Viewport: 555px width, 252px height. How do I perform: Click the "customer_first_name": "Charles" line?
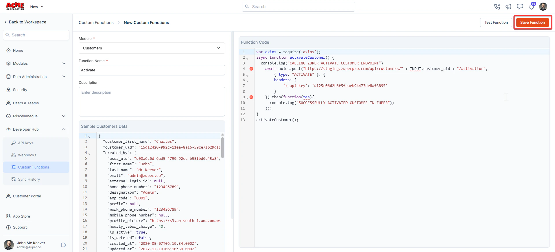pyautogui.click(x=139, y=142)
